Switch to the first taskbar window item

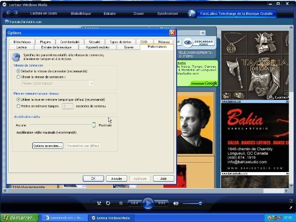click(64, 218)
